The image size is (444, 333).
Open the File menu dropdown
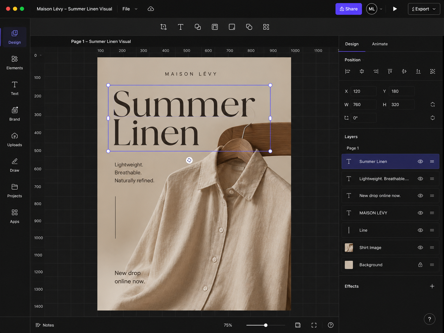click(x=130, y=9)
